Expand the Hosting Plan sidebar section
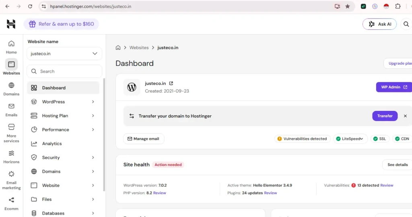The width and height of the screenshot is (412, 217). point(63,116)
